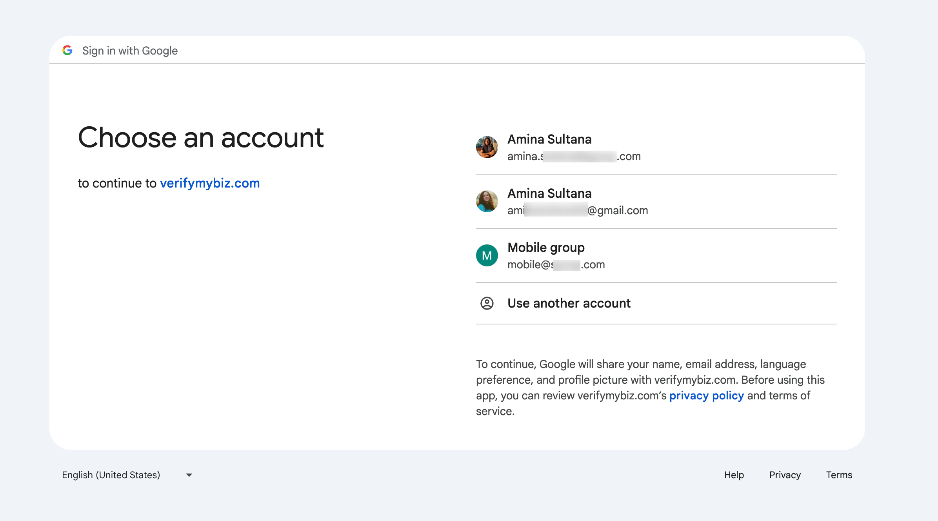
Task: Open the Privacy footer link
Action: (x=785, y=475)
